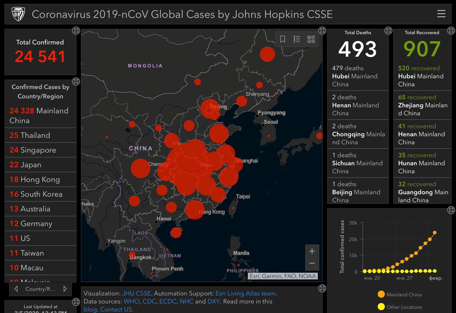Open the CDC data source link
The height and width of the screenshot is (313, 456).
click(x=149, y=302)
